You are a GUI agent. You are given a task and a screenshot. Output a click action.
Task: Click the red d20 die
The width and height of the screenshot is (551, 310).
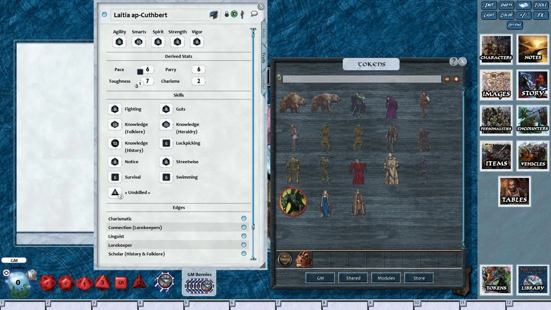click(47, 283)
